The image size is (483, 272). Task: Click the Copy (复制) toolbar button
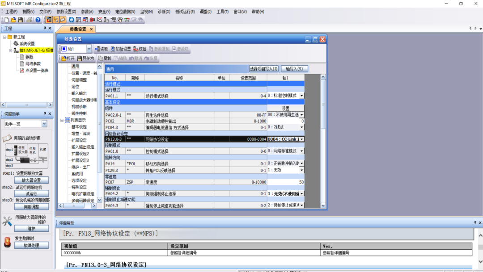click(x=105, y=58)
